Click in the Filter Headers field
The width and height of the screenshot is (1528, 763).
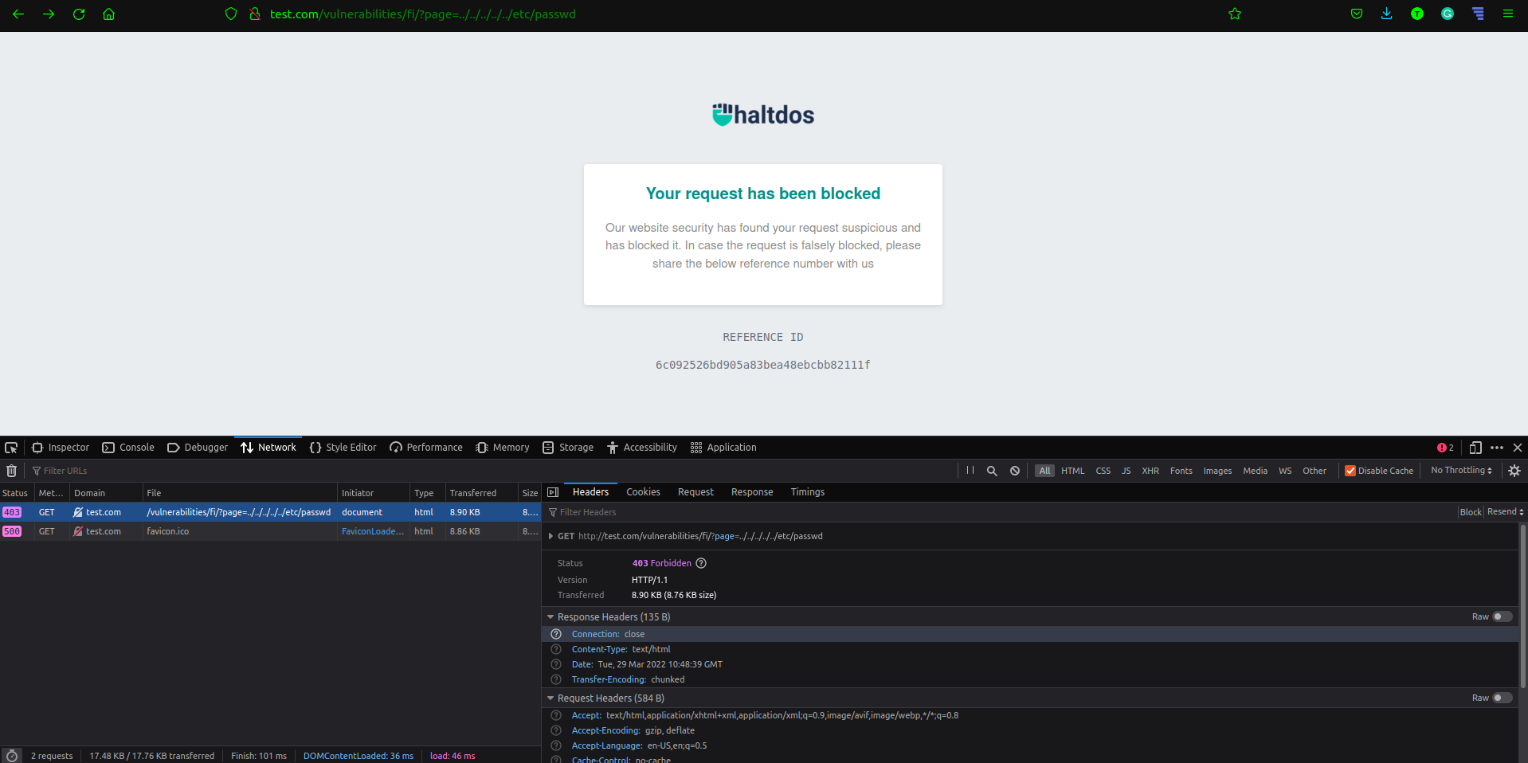[x=1000, y=512]
